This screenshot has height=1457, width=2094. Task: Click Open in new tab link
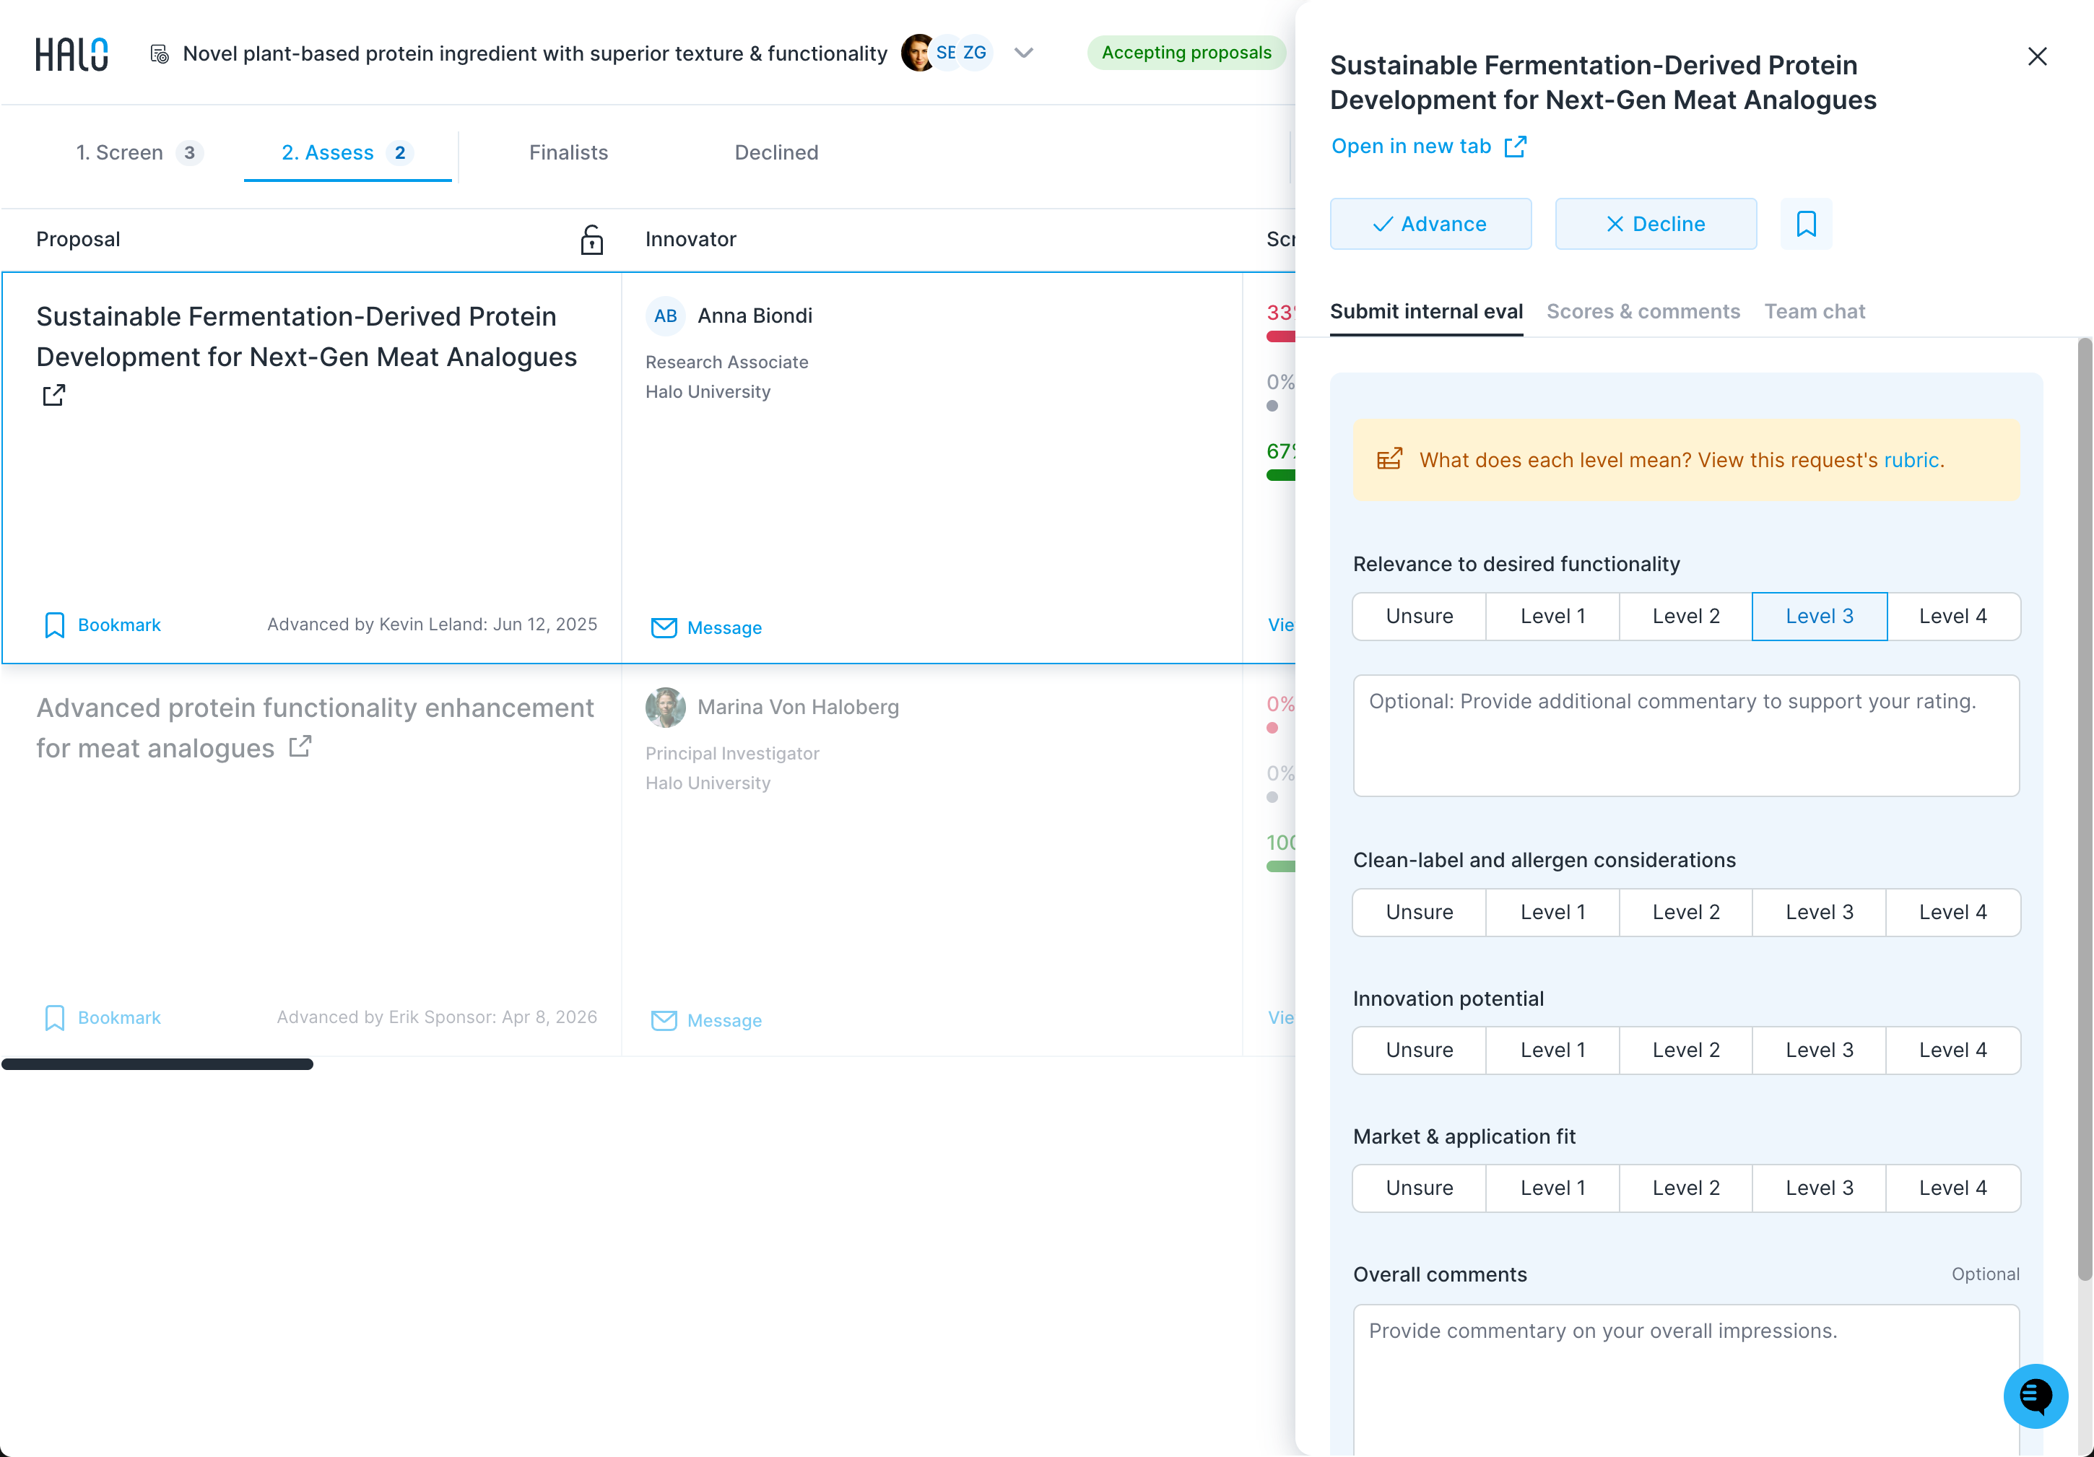pos(1428,147)
